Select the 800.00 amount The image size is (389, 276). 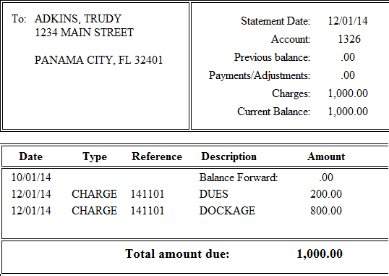[326, 211]
